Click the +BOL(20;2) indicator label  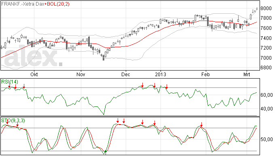[57, 4]
